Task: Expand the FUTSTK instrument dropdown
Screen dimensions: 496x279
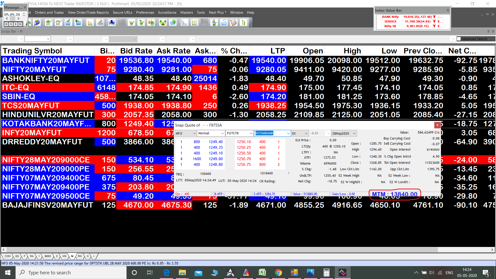Action: point(251,133)
